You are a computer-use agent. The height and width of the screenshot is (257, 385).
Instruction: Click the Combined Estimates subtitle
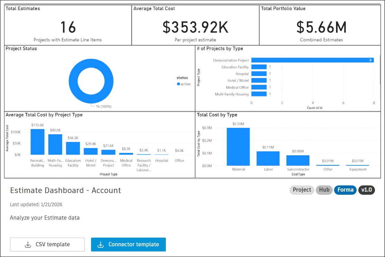tap(321, 40)
